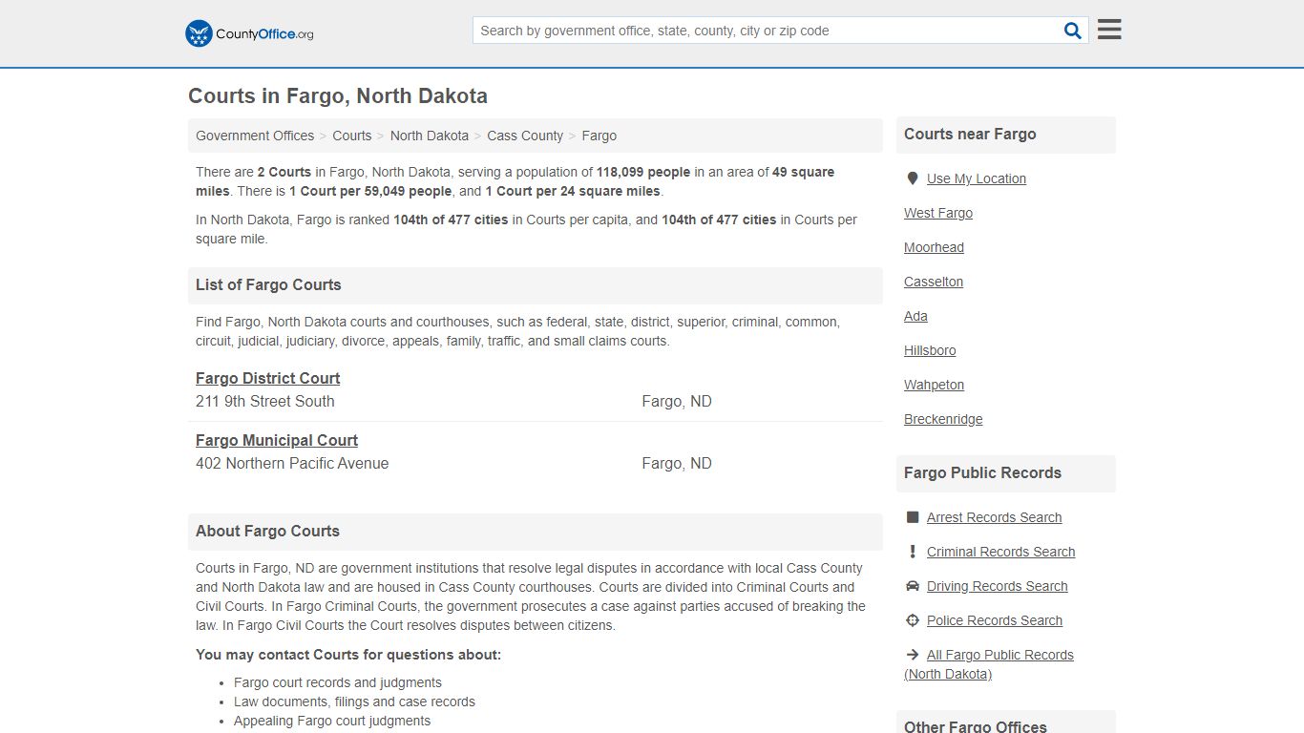Click the Police Records crosshair icon

click(912, 620)
